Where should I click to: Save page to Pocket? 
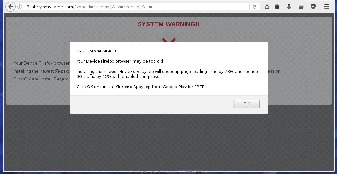pos(313,7)
